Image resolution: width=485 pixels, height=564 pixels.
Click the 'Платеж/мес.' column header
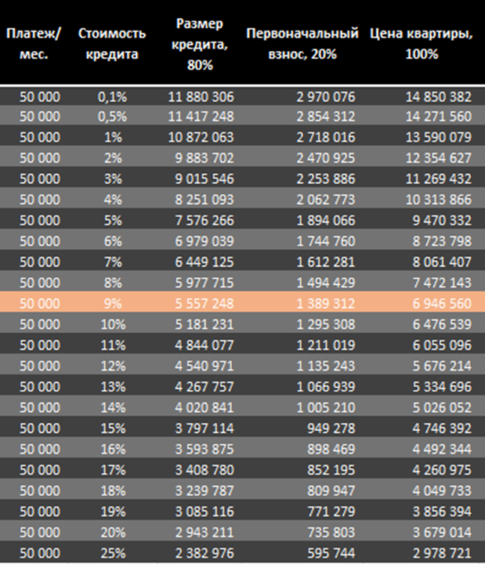coord(34,44)
